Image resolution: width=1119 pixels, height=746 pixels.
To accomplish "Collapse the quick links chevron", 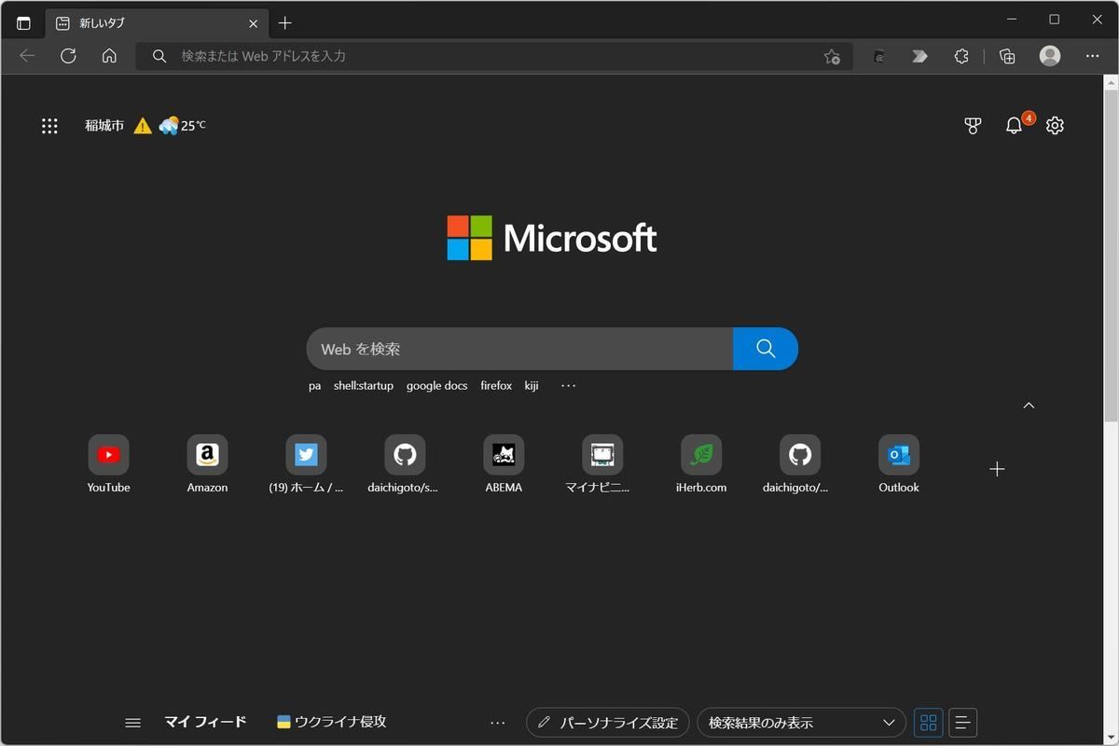I will click(1029, 406).
